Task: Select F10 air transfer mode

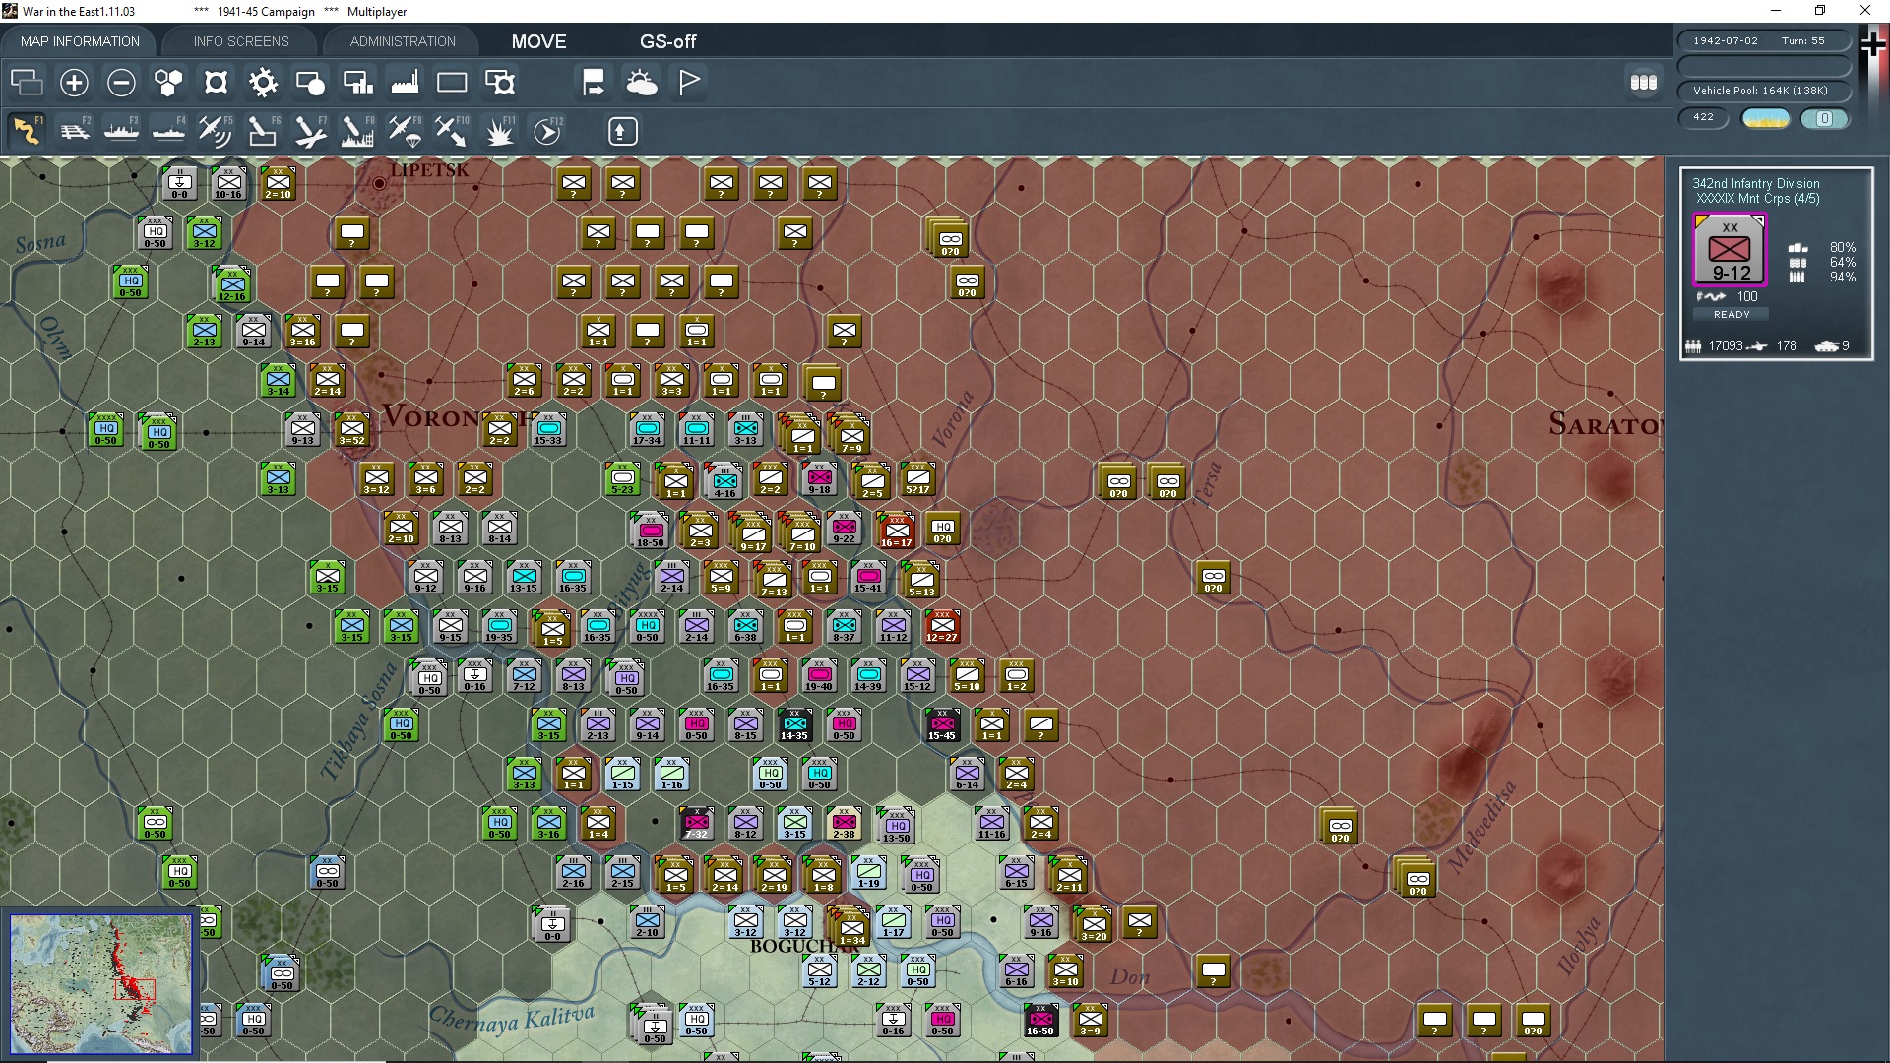Action: pyautogui.click(x=452, y=131)
